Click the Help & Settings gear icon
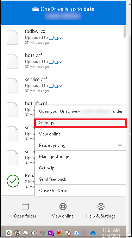This screenshot has height=238, width=132. 101,207
